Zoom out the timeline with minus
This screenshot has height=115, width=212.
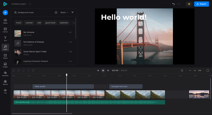190,71
